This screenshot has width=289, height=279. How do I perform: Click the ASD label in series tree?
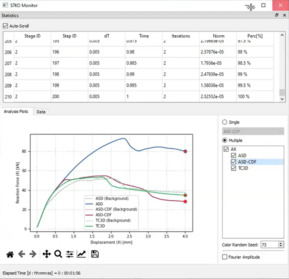coord(242,156)
